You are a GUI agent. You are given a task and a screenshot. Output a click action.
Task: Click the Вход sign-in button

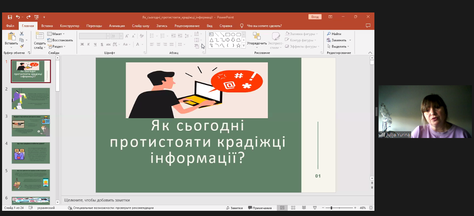click(x=315, y=17)
